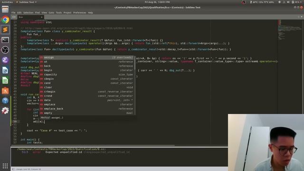
Task: Click the autocomplete popup scrollbar
Action: tap(135, 63)
